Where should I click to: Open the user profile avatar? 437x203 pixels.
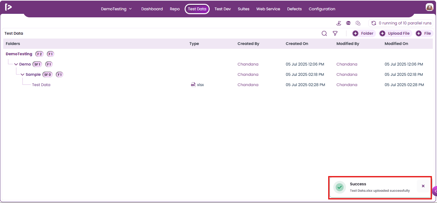coord(429,7)
